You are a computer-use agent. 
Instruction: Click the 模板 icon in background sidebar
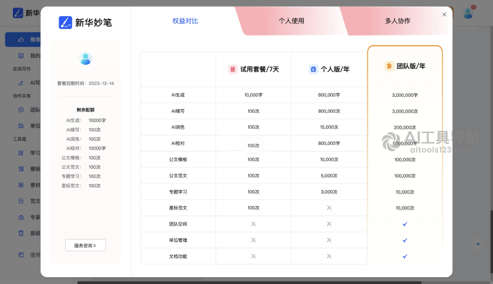(21, 169)
